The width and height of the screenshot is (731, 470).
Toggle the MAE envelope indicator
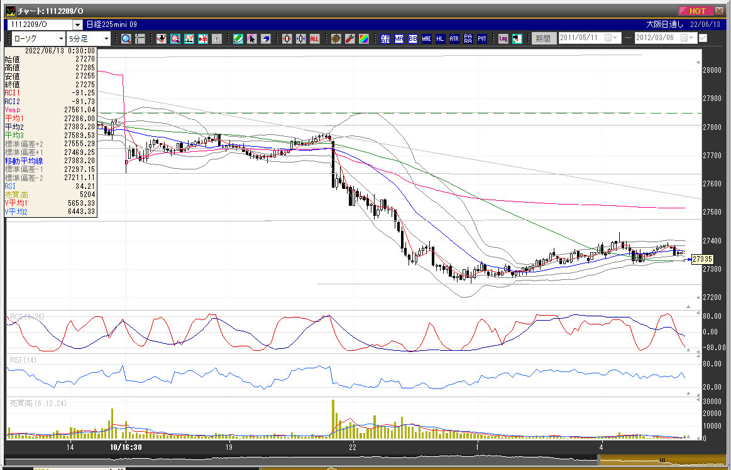[427, 39]
